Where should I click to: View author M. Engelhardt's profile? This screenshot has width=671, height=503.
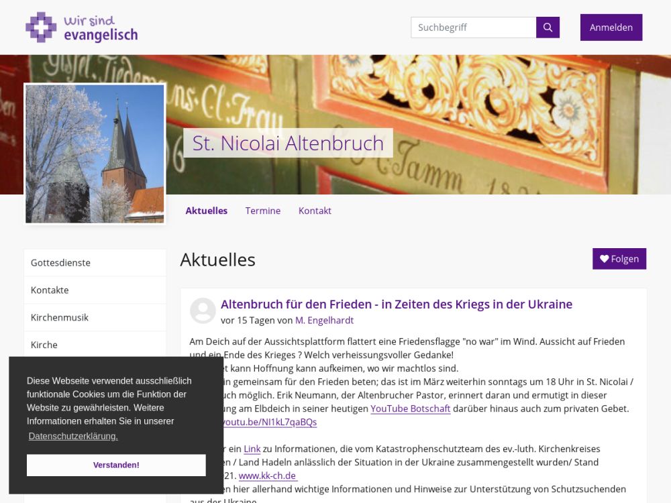(x=324, y=321)
